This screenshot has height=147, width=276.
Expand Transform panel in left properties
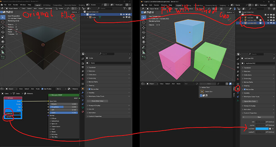coord(108,68)
